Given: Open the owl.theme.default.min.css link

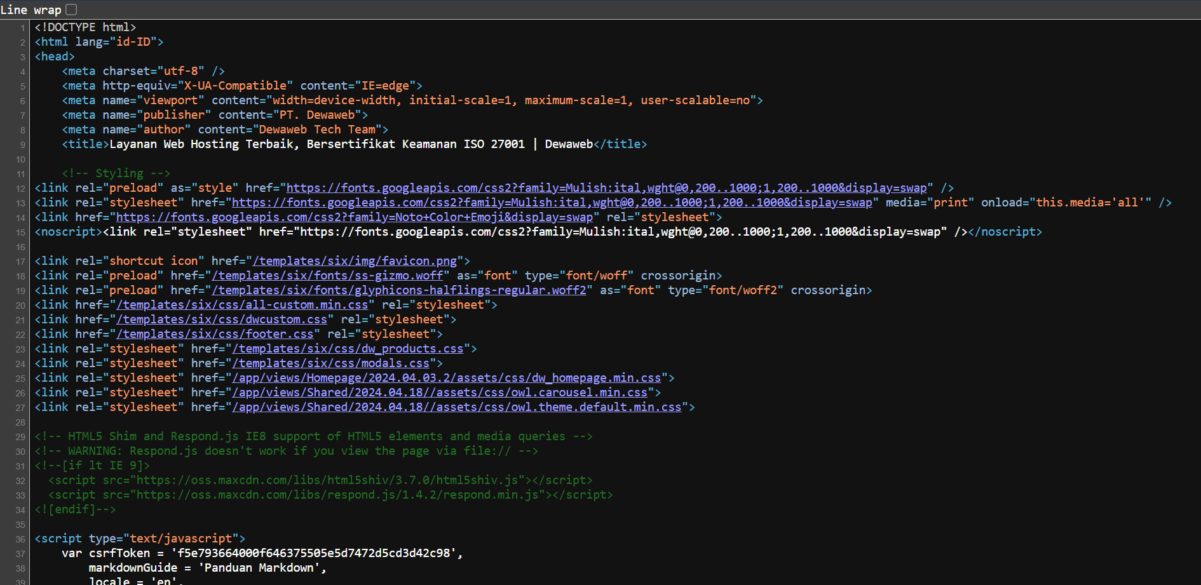Looking at the screenshot, I should (x=457, y=407).
